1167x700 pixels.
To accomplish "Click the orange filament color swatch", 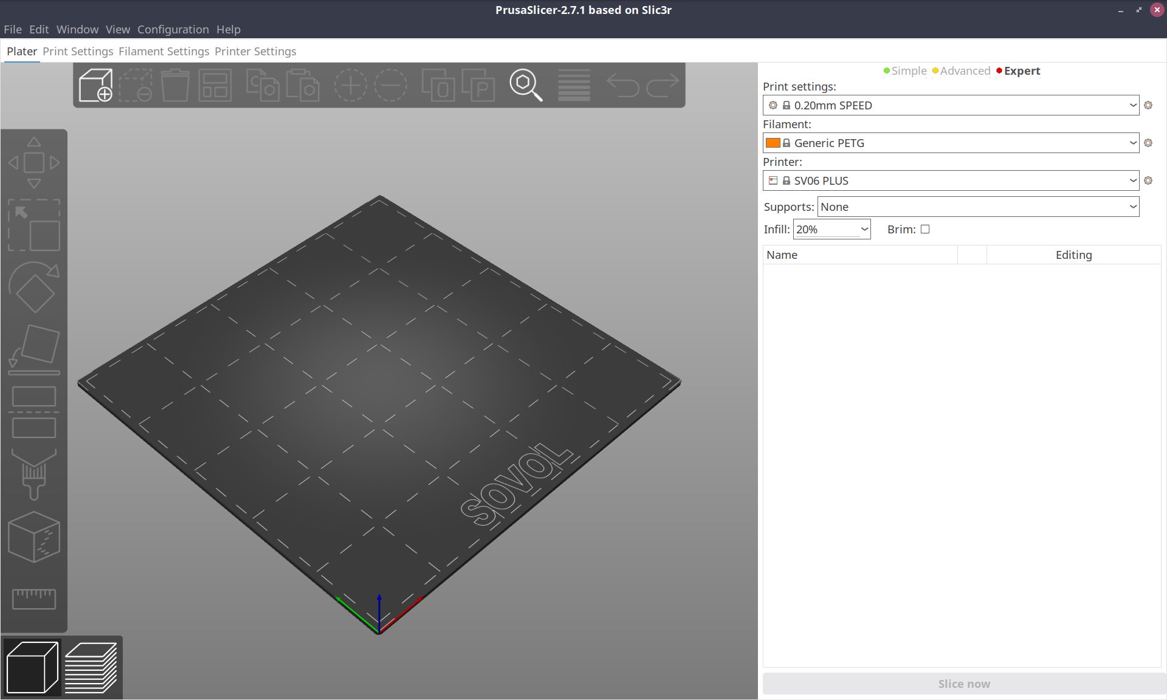I will [773, 143].
